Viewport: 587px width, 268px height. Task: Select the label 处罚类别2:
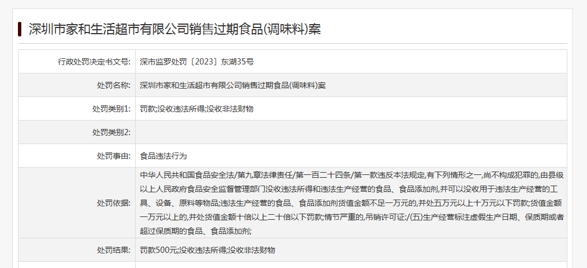[x=111, y=132]
